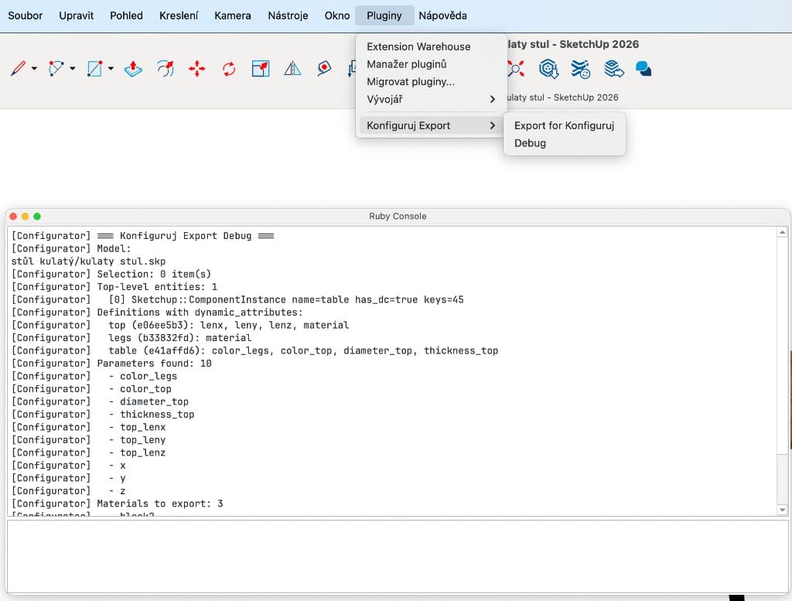This screenshot has height=601, width=792.
Task: Select the Offset tool
Action: [166, 68]
